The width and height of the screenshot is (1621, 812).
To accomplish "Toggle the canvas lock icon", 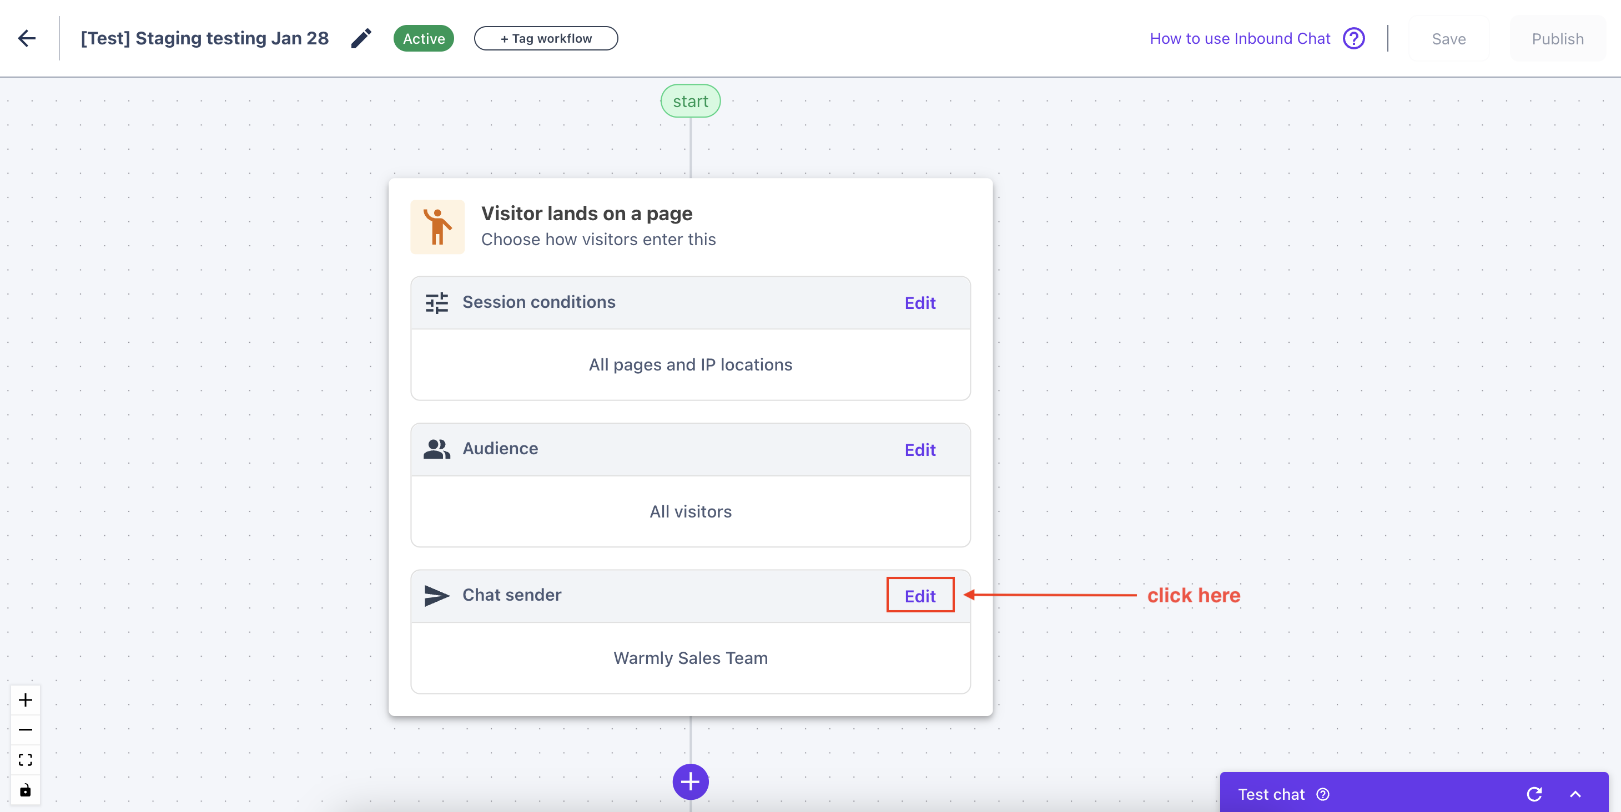I will tap(25, 790).
